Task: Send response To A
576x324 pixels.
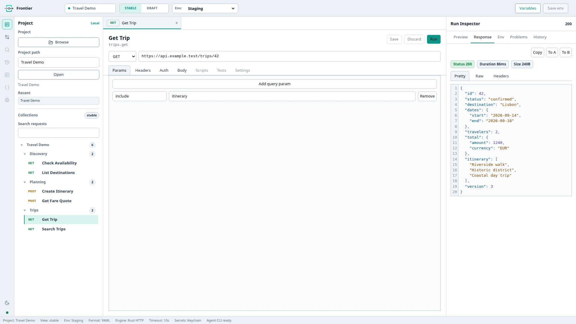Action: click(x=552, y=52)
